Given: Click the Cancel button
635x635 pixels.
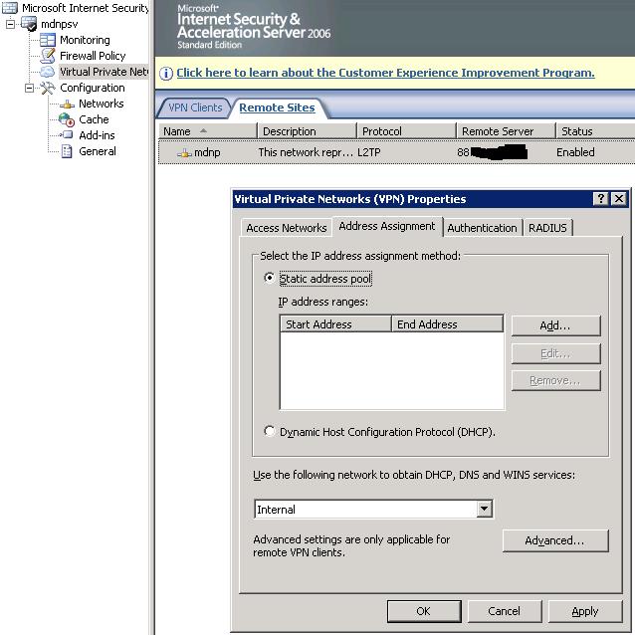Looking at the screenshot, I should [505, 611].
